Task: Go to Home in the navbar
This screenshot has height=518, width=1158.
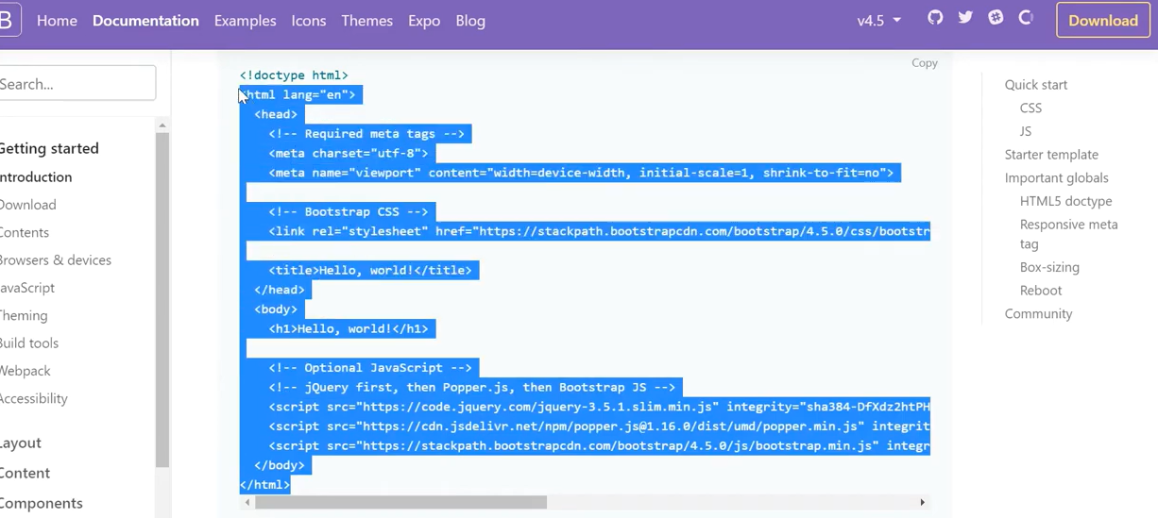Action: [57, 20]
